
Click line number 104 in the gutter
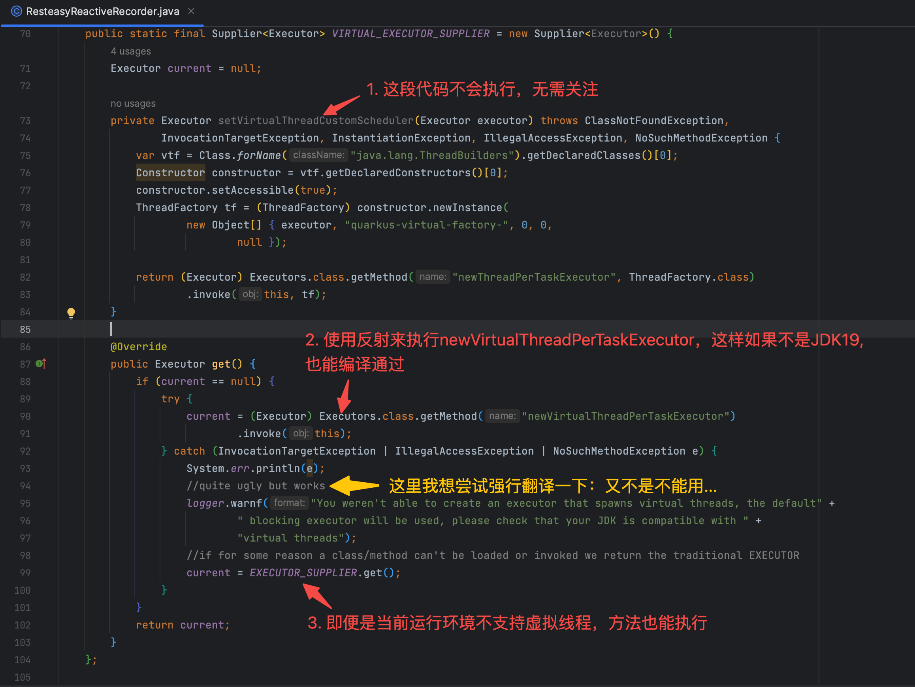point(23,660)
